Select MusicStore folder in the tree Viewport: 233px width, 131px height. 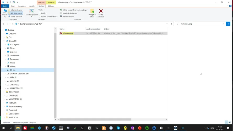click(13, 117)
